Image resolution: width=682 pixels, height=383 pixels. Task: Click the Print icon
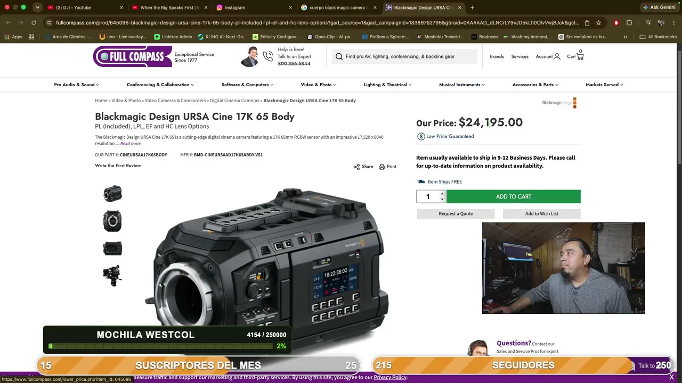tap(381, 167)
